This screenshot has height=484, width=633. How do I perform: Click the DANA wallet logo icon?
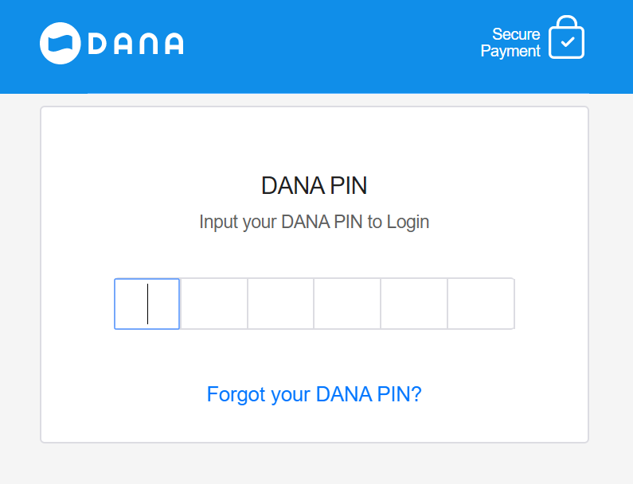[x=61, y=43]
